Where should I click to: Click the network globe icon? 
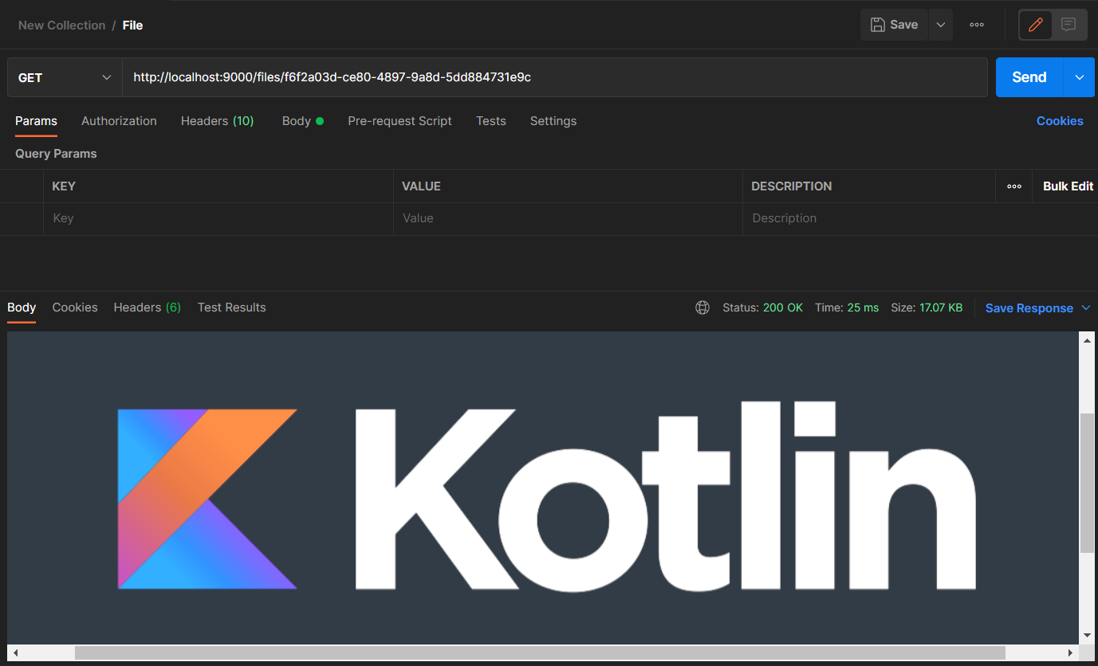pos(702,308)
